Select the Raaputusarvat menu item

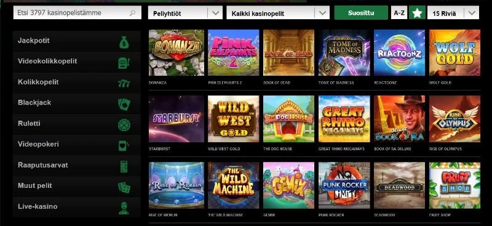(76, 165)
